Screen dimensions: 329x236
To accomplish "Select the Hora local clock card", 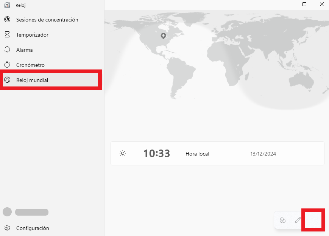I will [217, 154].
